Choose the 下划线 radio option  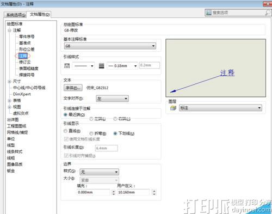(115, 133)
